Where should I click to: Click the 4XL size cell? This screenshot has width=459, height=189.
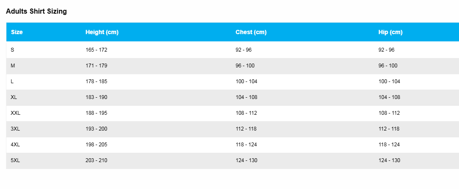15,145
